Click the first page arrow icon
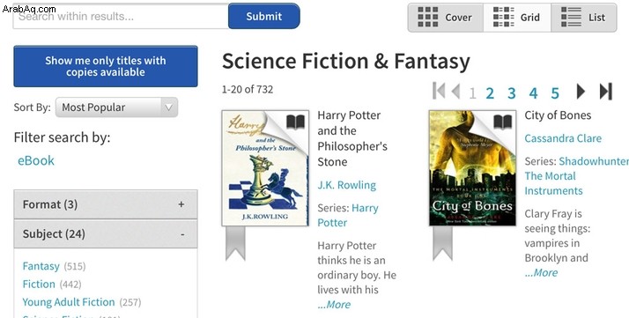Viewport: 629px width, 318px height. coord(439,91)
